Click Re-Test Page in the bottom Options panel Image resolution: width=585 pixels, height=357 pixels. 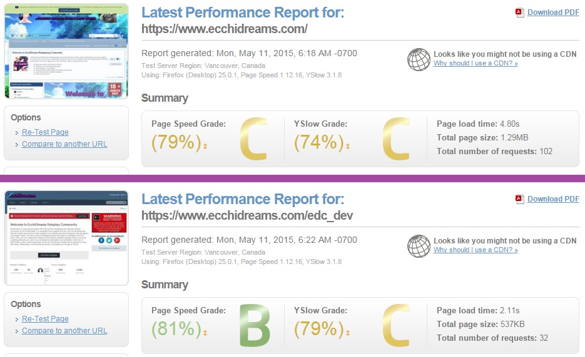click(45, 319)
